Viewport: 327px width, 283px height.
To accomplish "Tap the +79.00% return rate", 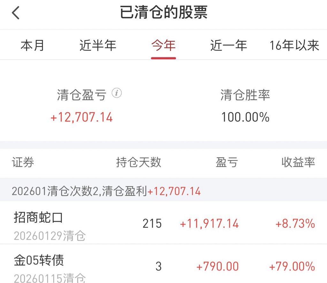I will pos(292,266).
